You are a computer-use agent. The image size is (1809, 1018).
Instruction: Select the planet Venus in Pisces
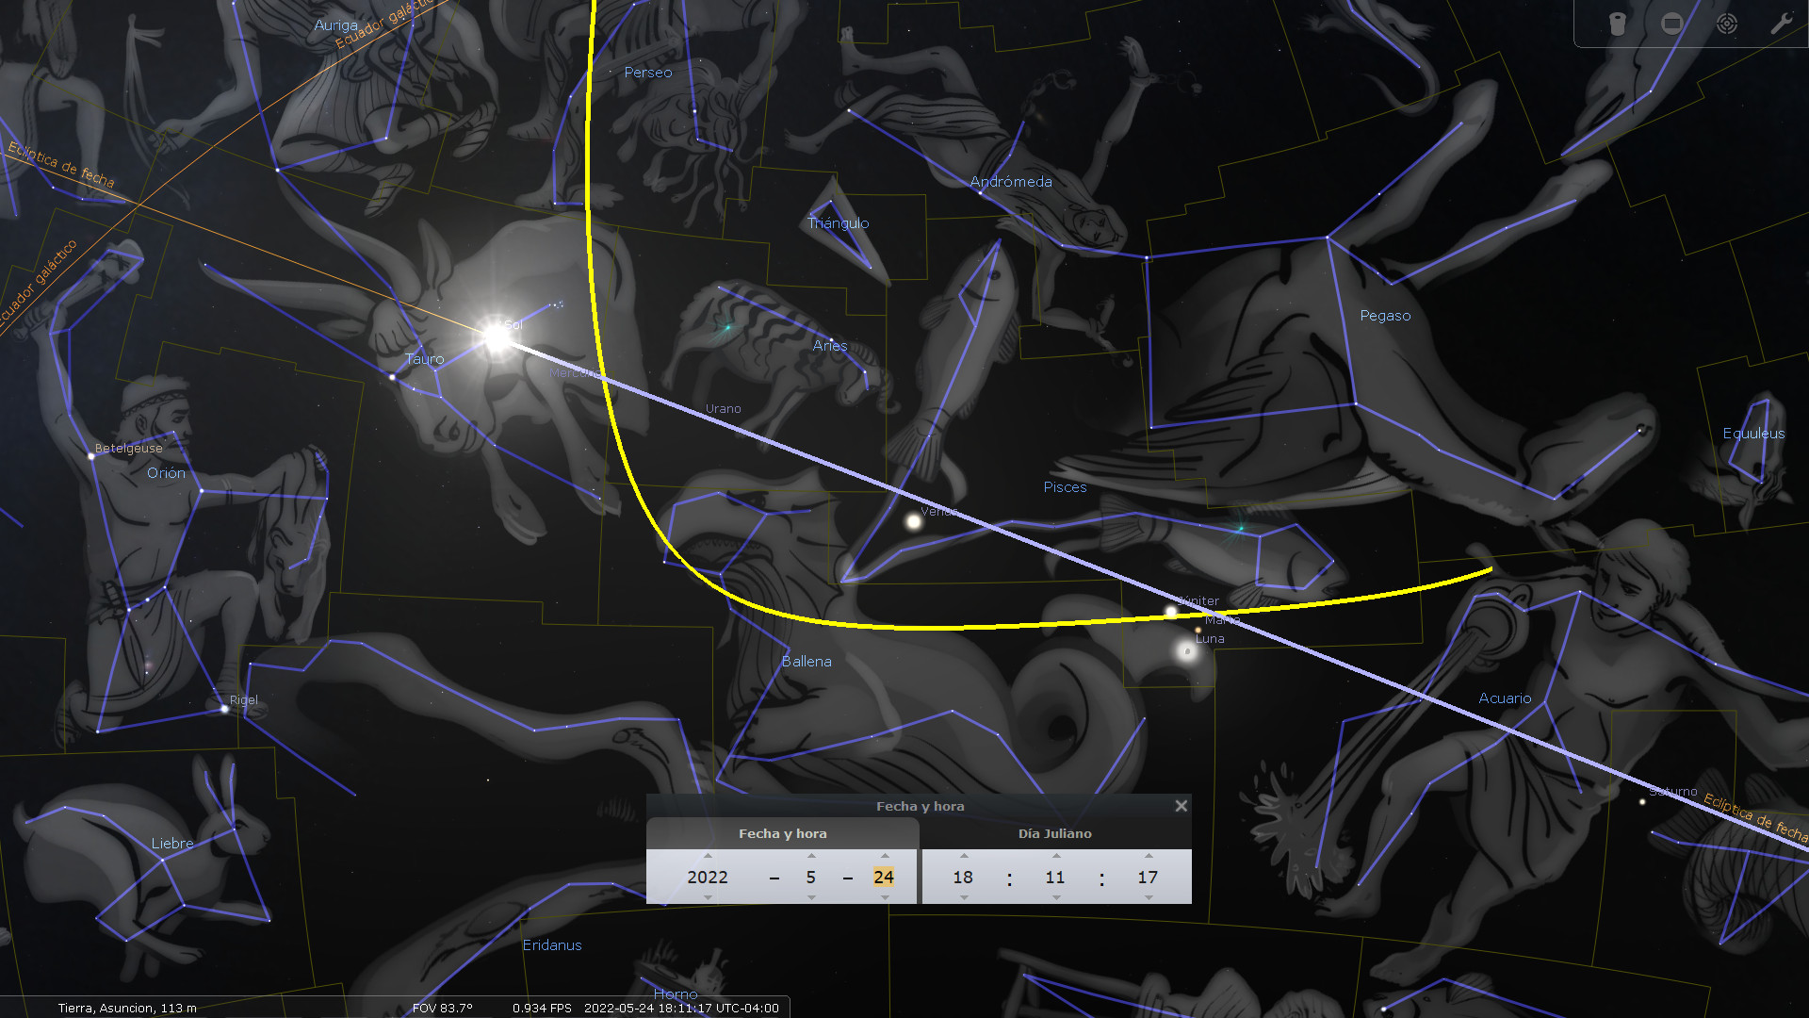pyautogui.click(x=913, y=521)
